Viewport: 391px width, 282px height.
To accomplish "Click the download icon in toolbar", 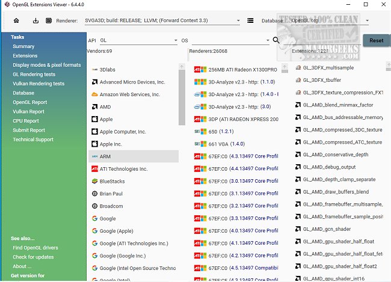I will tap(35, 20).
